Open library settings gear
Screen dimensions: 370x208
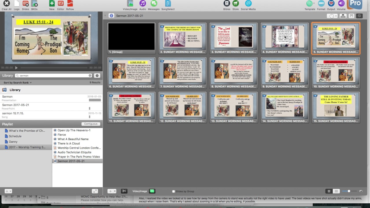click(97, 76)
